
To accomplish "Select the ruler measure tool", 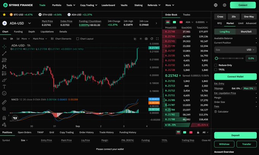I will [x=4, y=102].
